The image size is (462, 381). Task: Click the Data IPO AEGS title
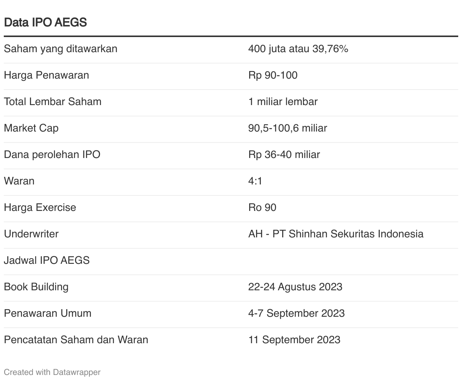coord(45,22)
